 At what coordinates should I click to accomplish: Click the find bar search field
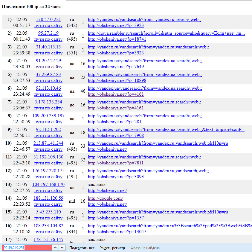pyautogui.click(x=27, y=248)
